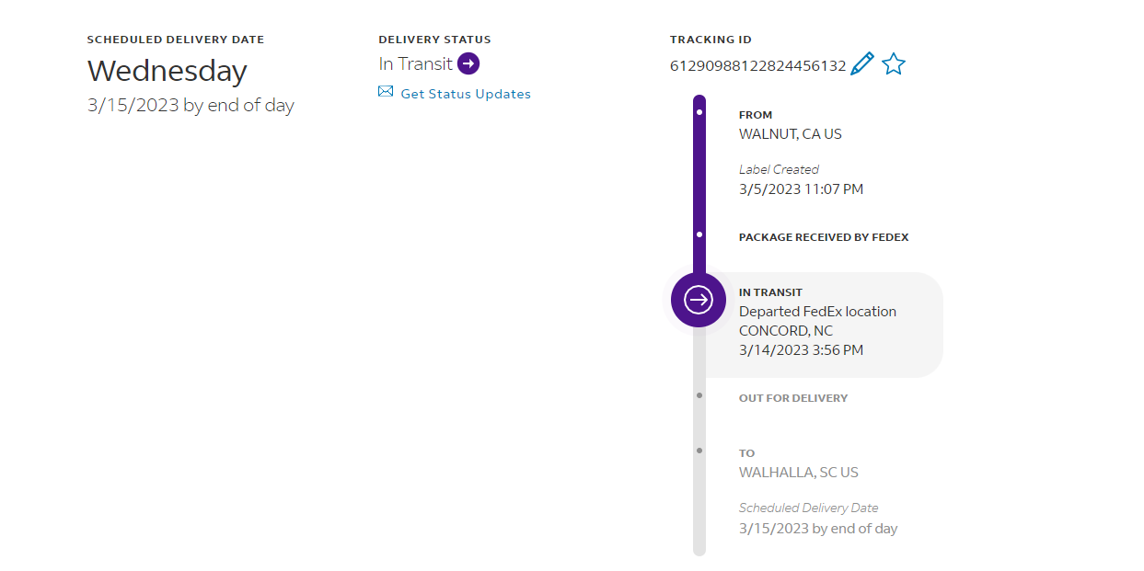Click the Label Created 3/5/2023 timestamp
The image size is (1144, 571).
click(801, 189)
